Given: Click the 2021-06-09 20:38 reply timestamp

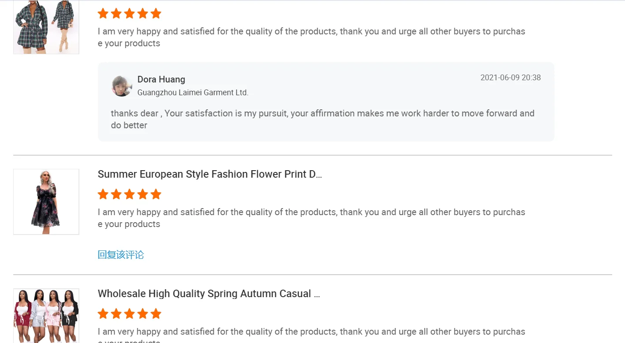Looking at the screenshot, I should (x=510, y=78).
